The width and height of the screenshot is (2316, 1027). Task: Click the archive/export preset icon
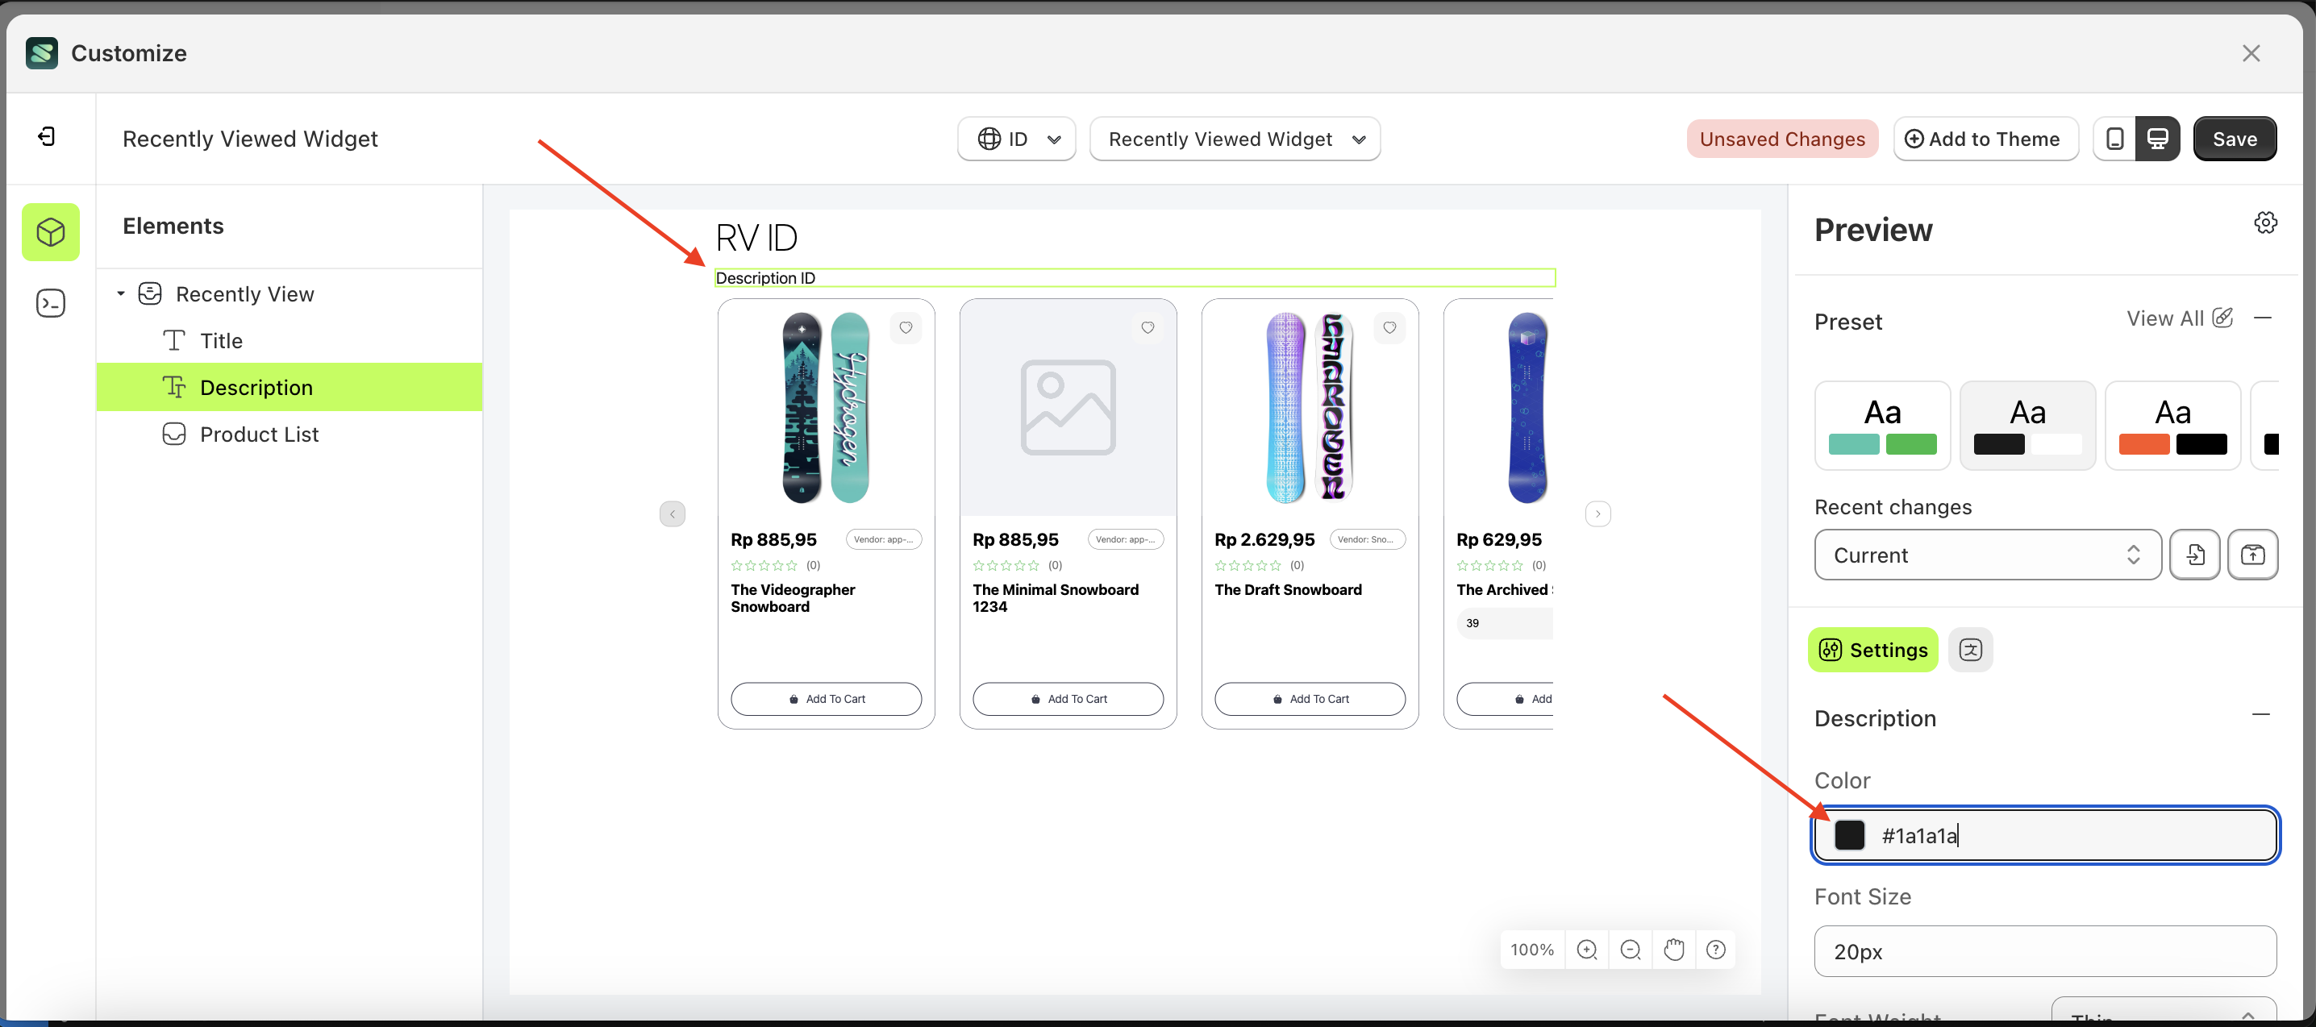click(2253, 555)
